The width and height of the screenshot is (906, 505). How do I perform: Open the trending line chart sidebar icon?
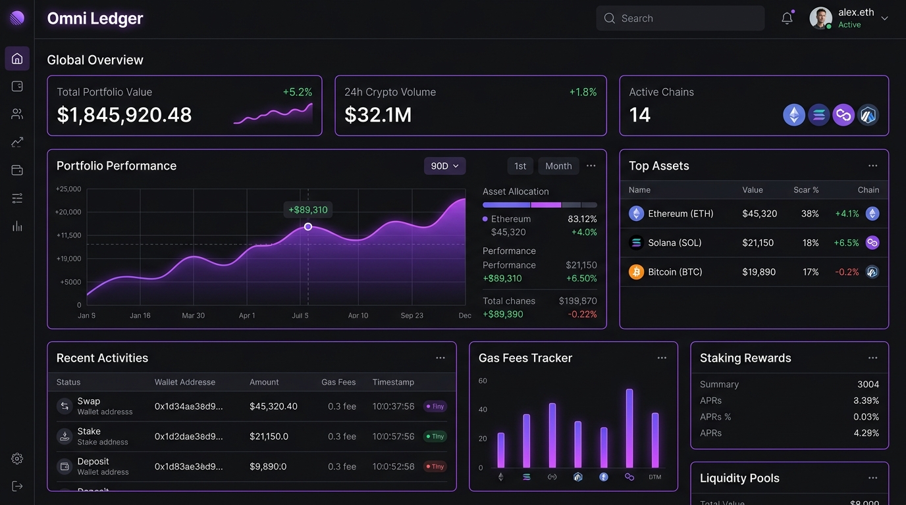[17, 141]
